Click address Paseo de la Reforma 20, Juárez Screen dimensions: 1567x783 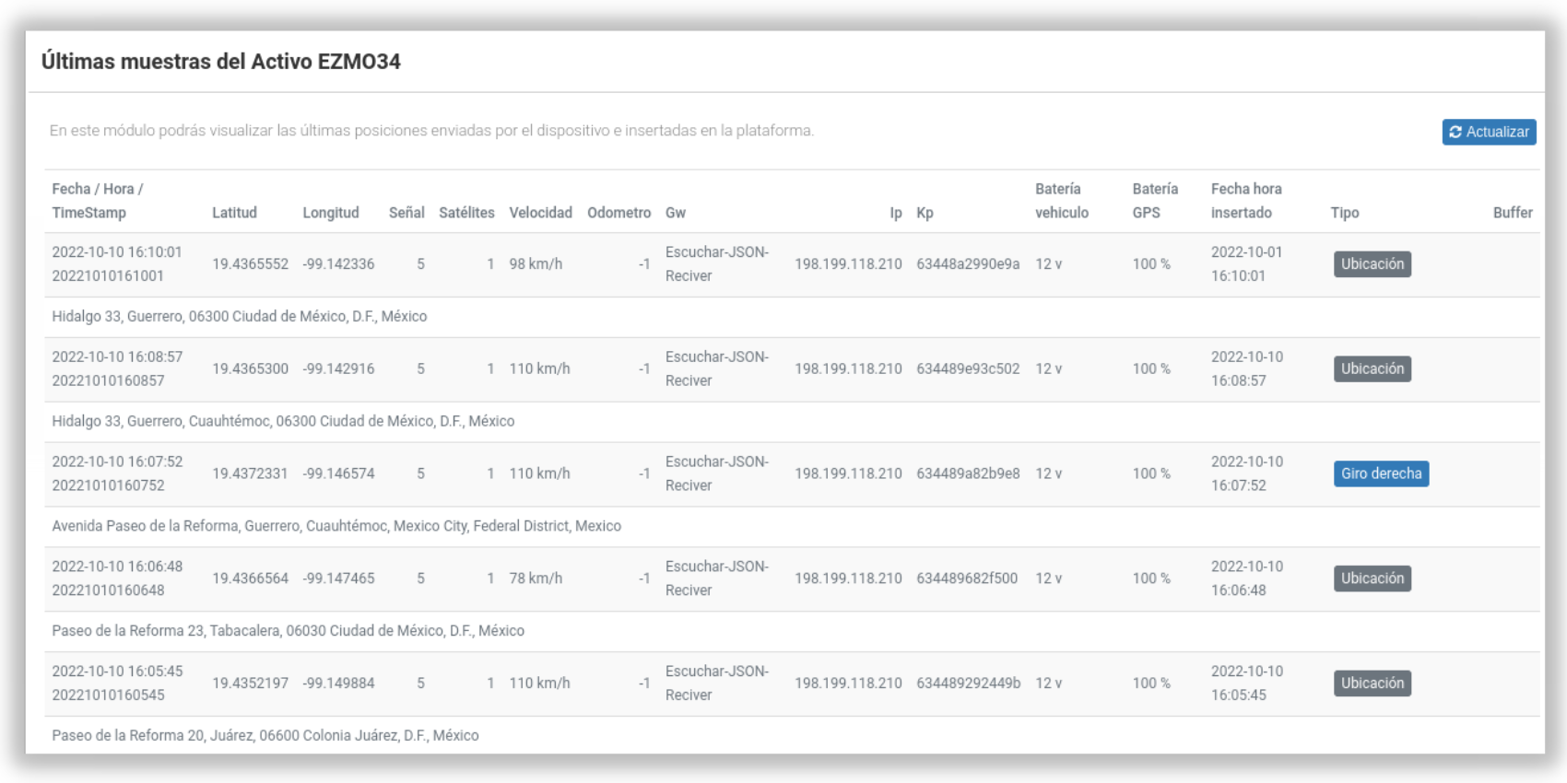click(265, 736)
